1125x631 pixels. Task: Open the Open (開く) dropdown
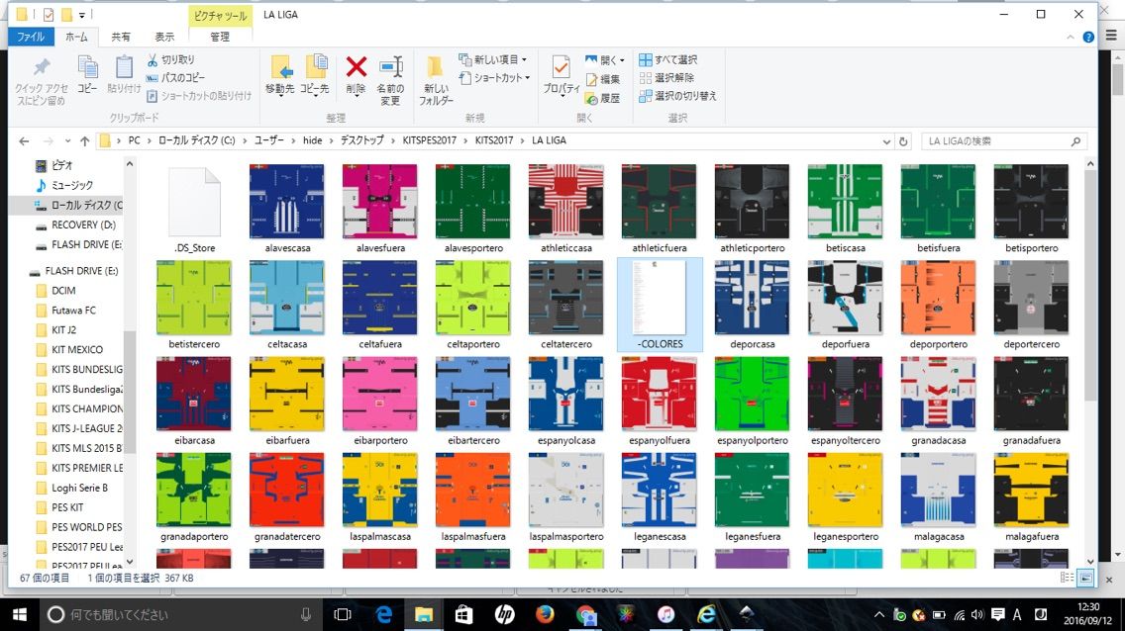[605, 60]
